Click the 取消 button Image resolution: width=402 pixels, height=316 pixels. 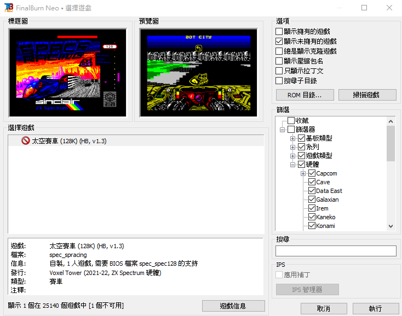(324, 308)
